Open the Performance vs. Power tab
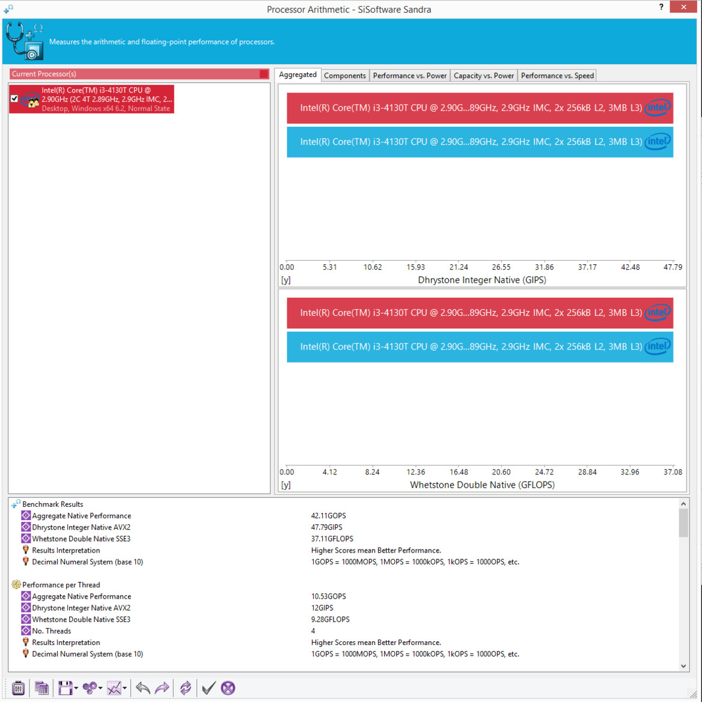The height and width of the screenshot is (702, 702). click(x=410, y=76)
